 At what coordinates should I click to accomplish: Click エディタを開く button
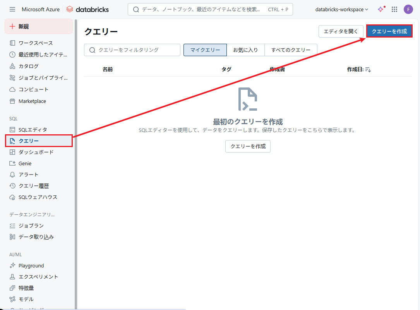coord(341,31)
